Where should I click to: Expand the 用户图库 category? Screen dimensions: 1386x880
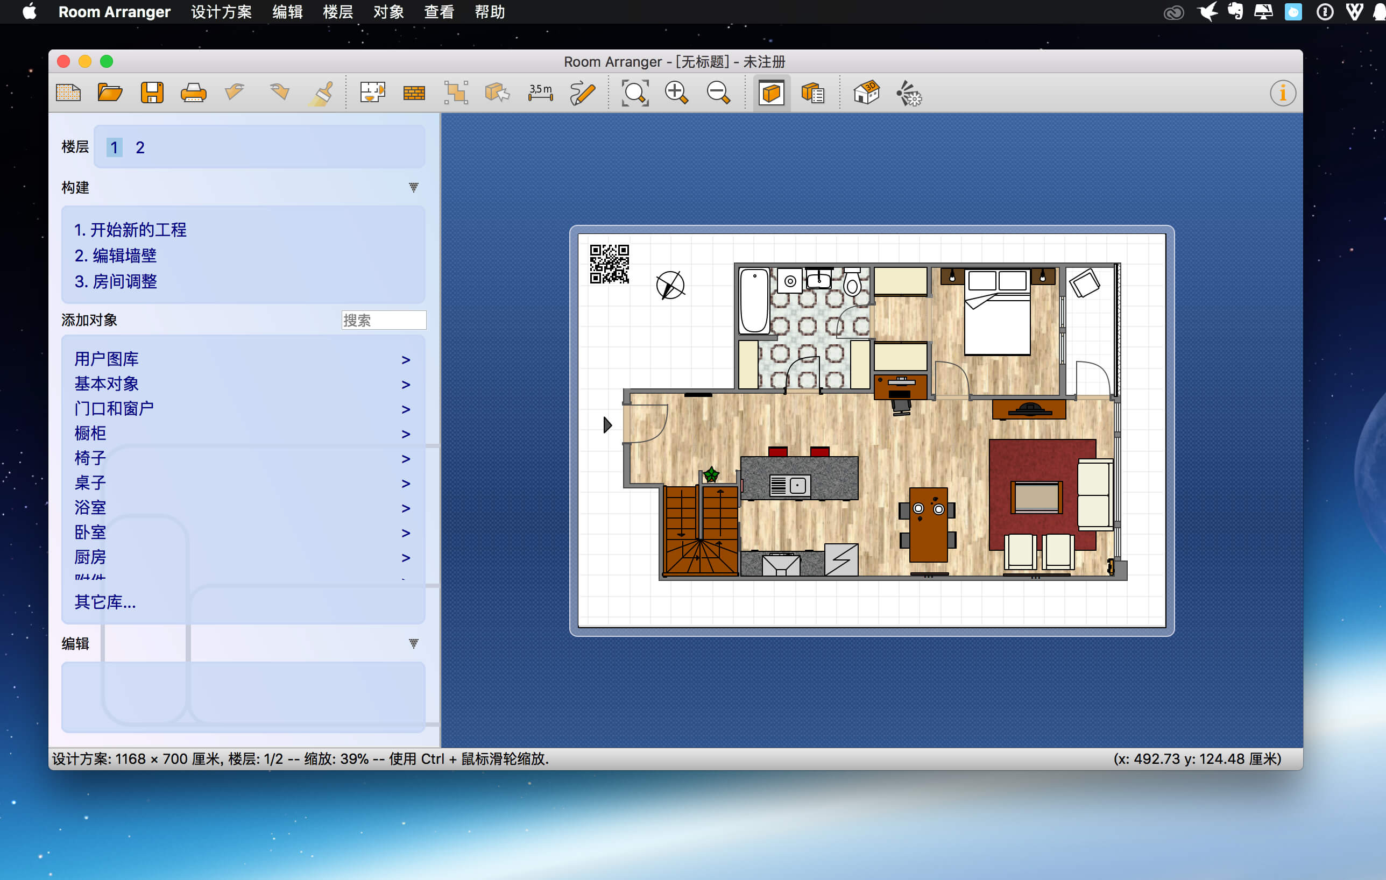(242, 359)
